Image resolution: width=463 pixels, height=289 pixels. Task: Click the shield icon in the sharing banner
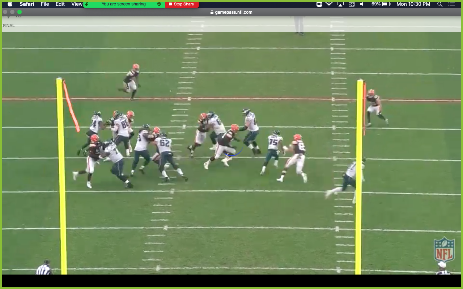pyautogui.click(x=158, y=4)
